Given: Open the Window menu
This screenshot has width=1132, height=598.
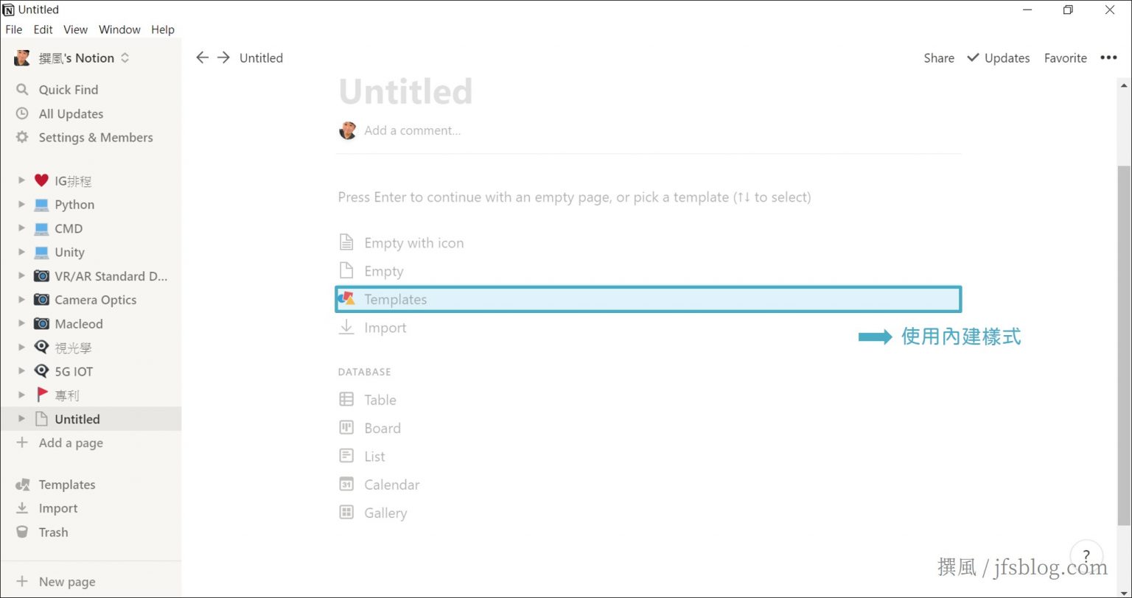Looking at the screenshot, I should pos(119,29).
